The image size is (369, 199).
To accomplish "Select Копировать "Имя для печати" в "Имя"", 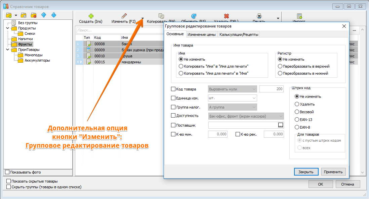I will (181, 73).
